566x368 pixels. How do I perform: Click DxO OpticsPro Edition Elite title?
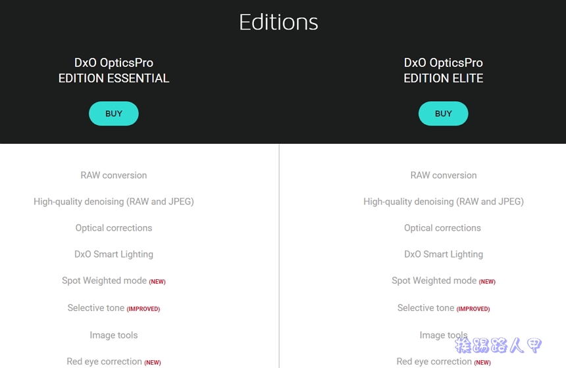click(444, 70)
